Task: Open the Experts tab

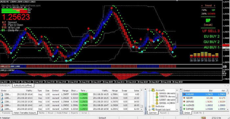Action: [x=75, y=113]
